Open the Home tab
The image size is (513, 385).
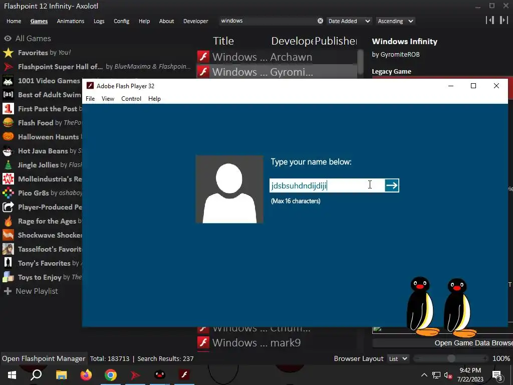pos(14,21)
